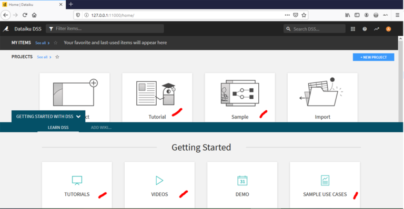Toggle the star filter next to Projects
Viewport: 404px width, 209px height.
tap(57, 57)
